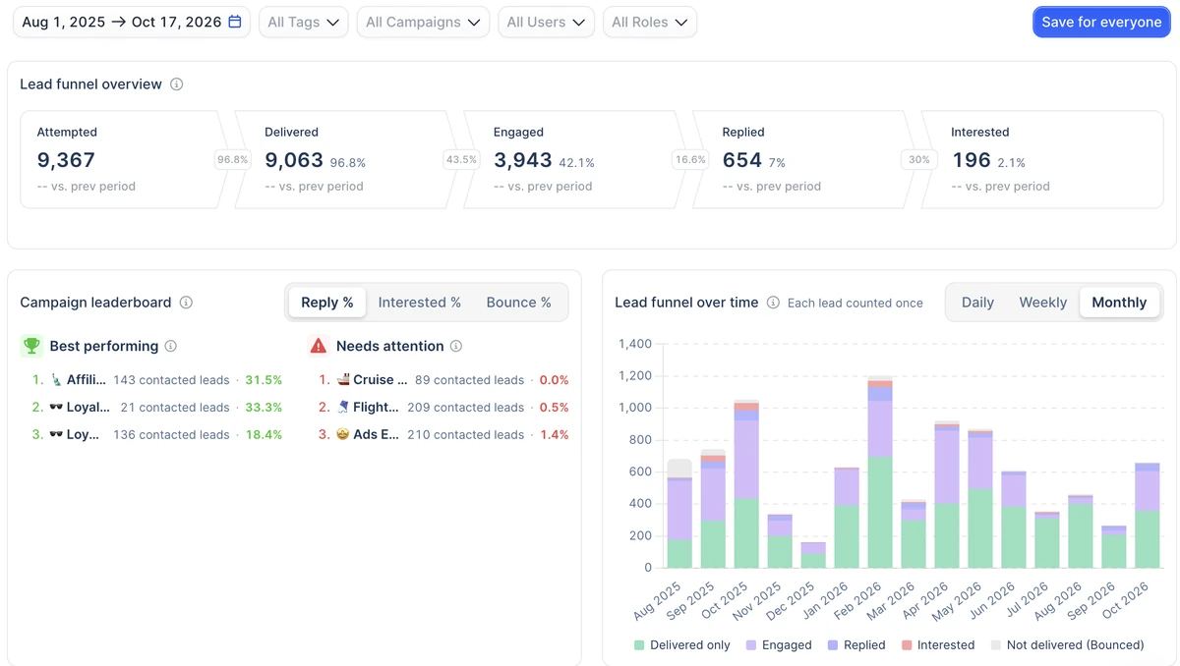The height and width of the screenshot is (666, 1180).
Task: Click the 31.5% reply rate value
Action: coord(264,380)
